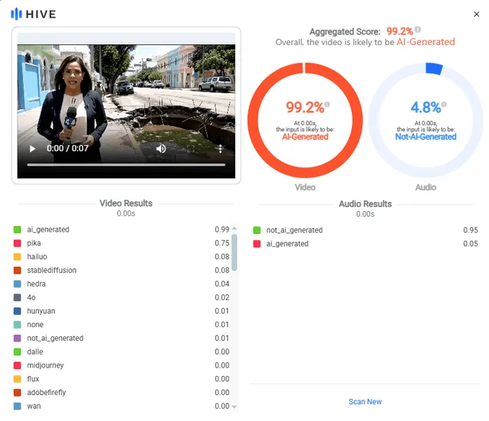Play the video preview
Viewport: 489px width, 421px height.
pos(32,149)
